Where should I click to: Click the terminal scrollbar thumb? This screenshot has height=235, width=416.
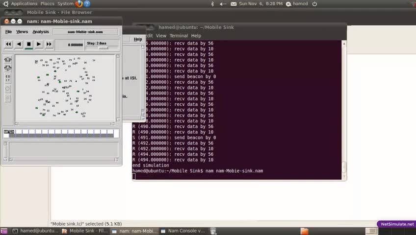pyautogui.click(x=344, y=167)
